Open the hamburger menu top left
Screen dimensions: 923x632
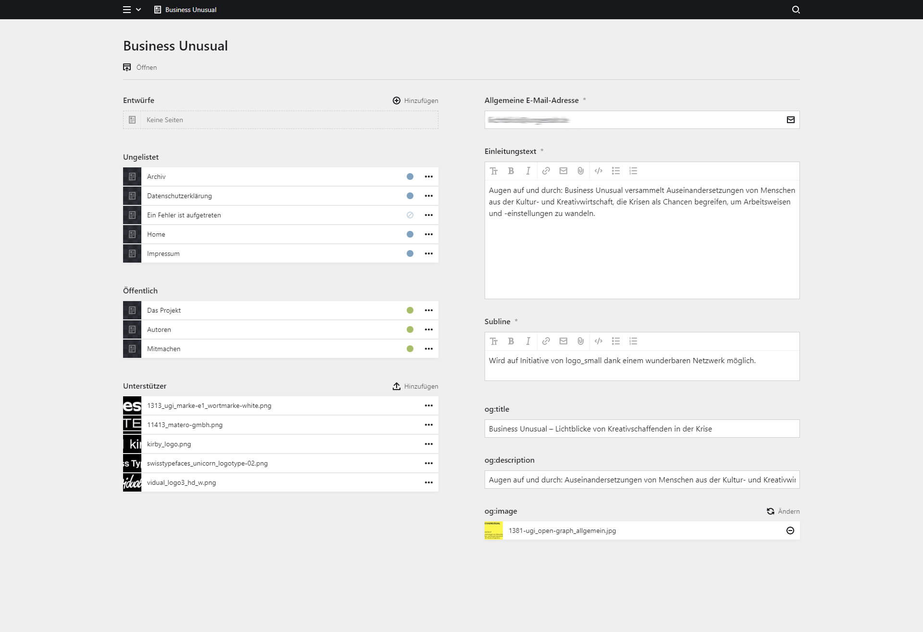pos(126,10)
